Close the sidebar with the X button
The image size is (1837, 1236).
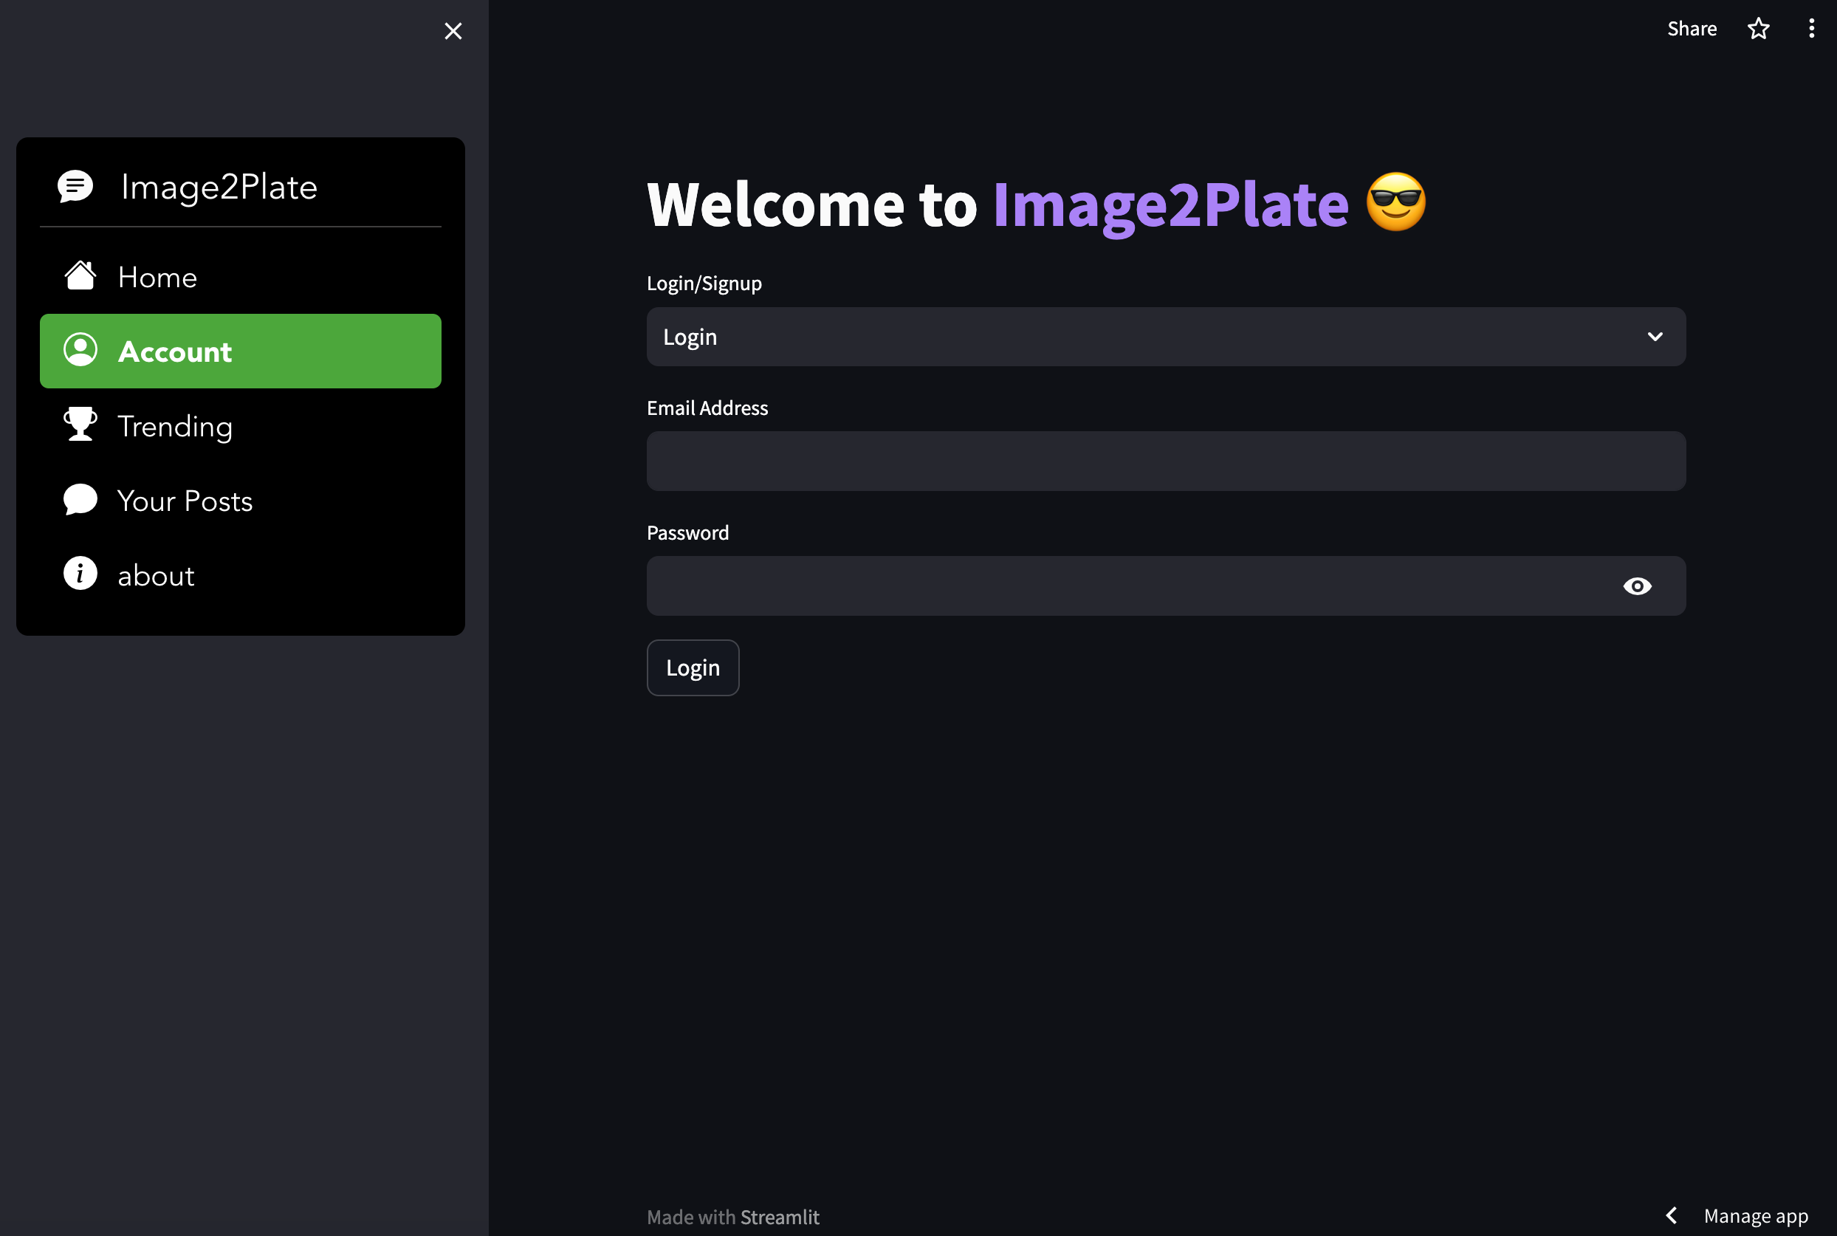click(x=453, y=32)
